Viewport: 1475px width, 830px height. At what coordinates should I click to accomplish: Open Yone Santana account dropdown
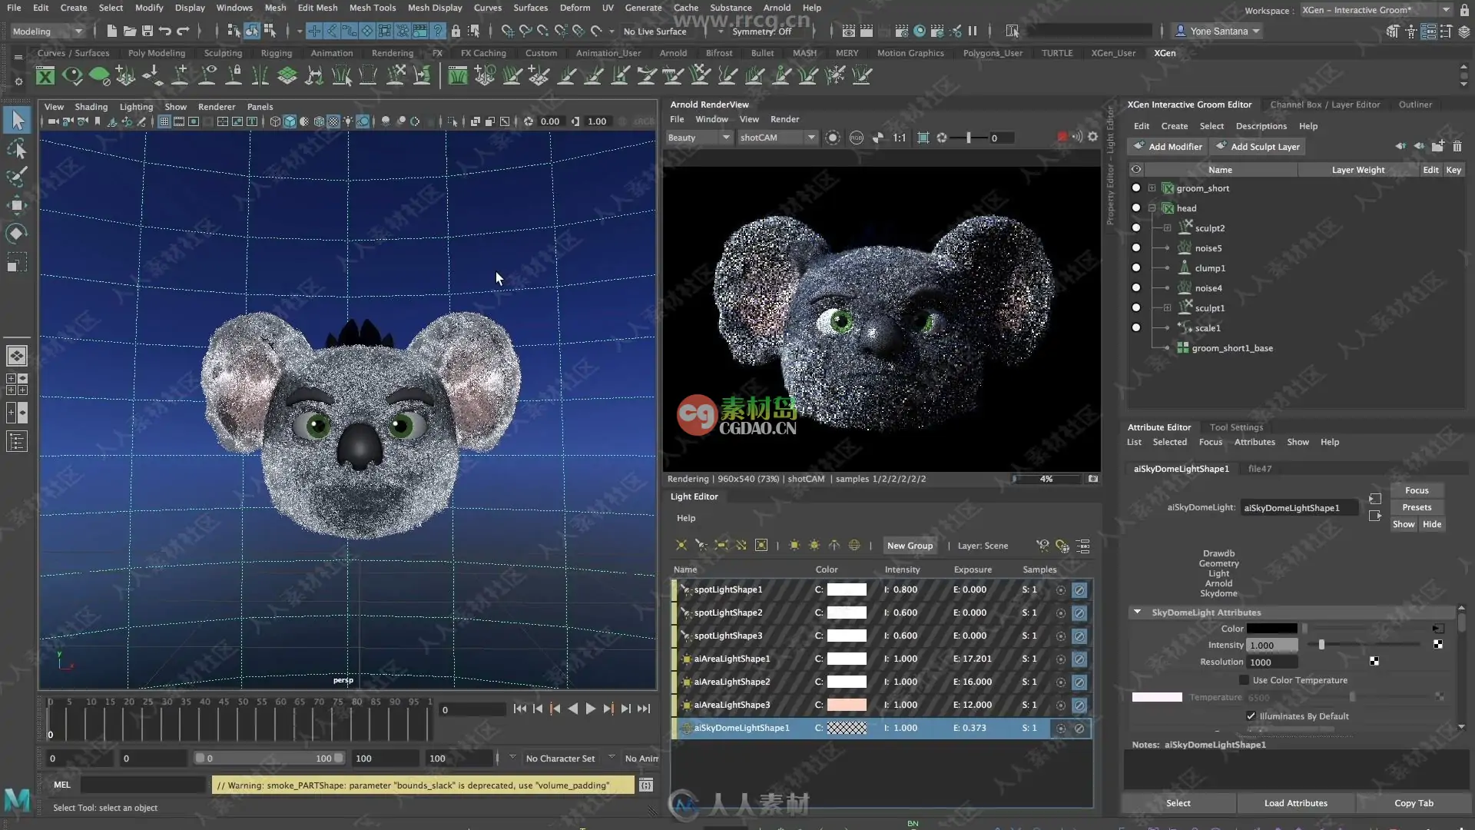[1218, 32]
